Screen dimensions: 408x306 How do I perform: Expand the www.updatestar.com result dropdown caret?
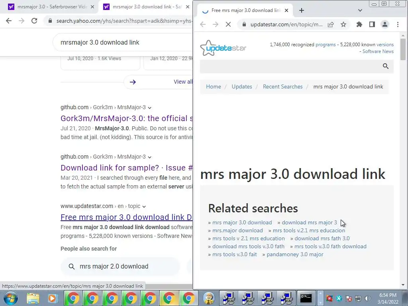[x=144, y=206]
